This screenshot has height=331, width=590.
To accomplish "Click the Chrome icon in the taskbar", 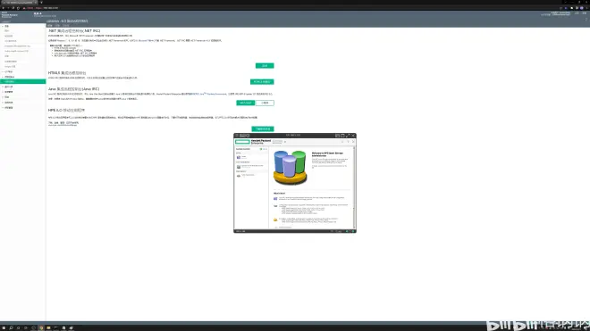I will tap(41, 328).
